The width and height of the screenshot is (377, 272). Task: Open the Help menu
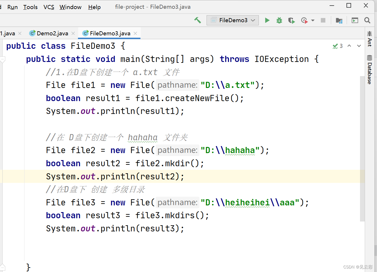(x=94, y=7)
